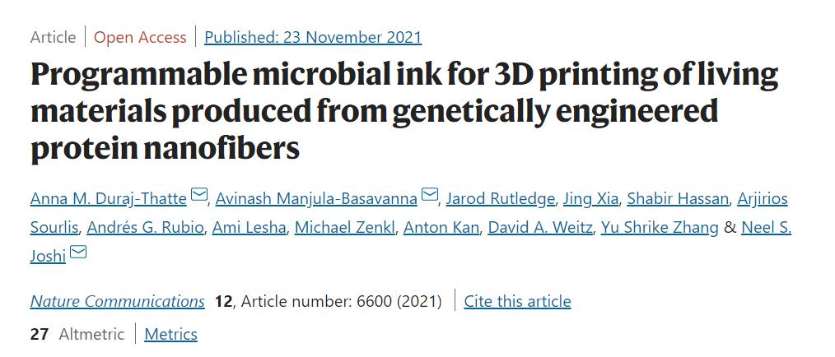Click author Yu Shrike Zhang

pos(660,228)
